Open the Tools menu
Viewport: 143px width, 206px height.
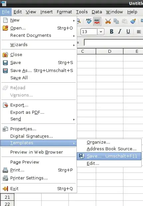82,12
